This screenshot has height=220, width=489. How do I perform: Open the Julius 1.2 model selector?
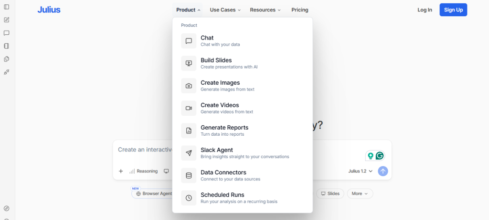point(361,171)
